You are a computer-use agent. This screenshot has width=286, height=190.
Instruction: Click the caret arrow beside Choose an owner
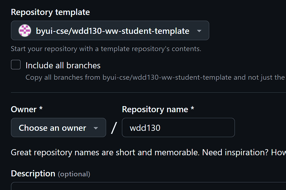coord(96,128)
